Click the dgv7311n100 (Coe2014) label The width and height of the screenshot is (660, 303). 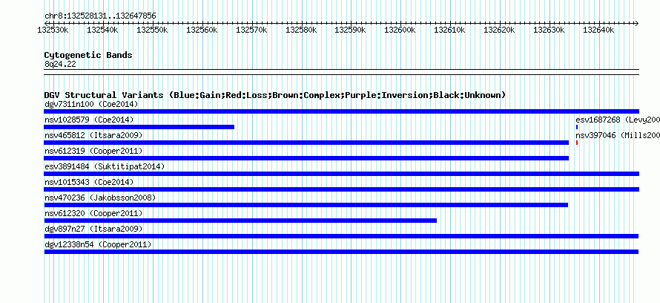point(91,104)
